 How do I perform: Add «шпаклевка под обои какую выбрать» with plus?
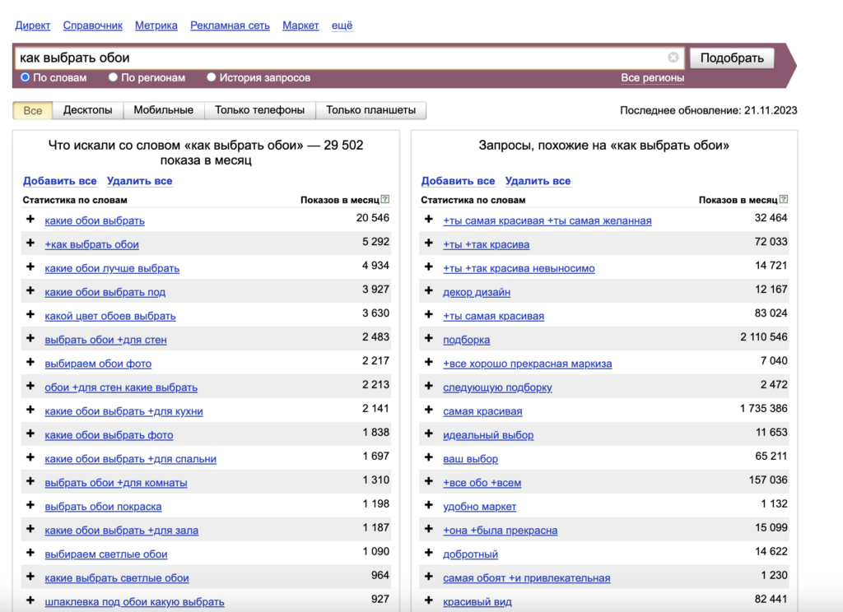click(x=30, y=601)
